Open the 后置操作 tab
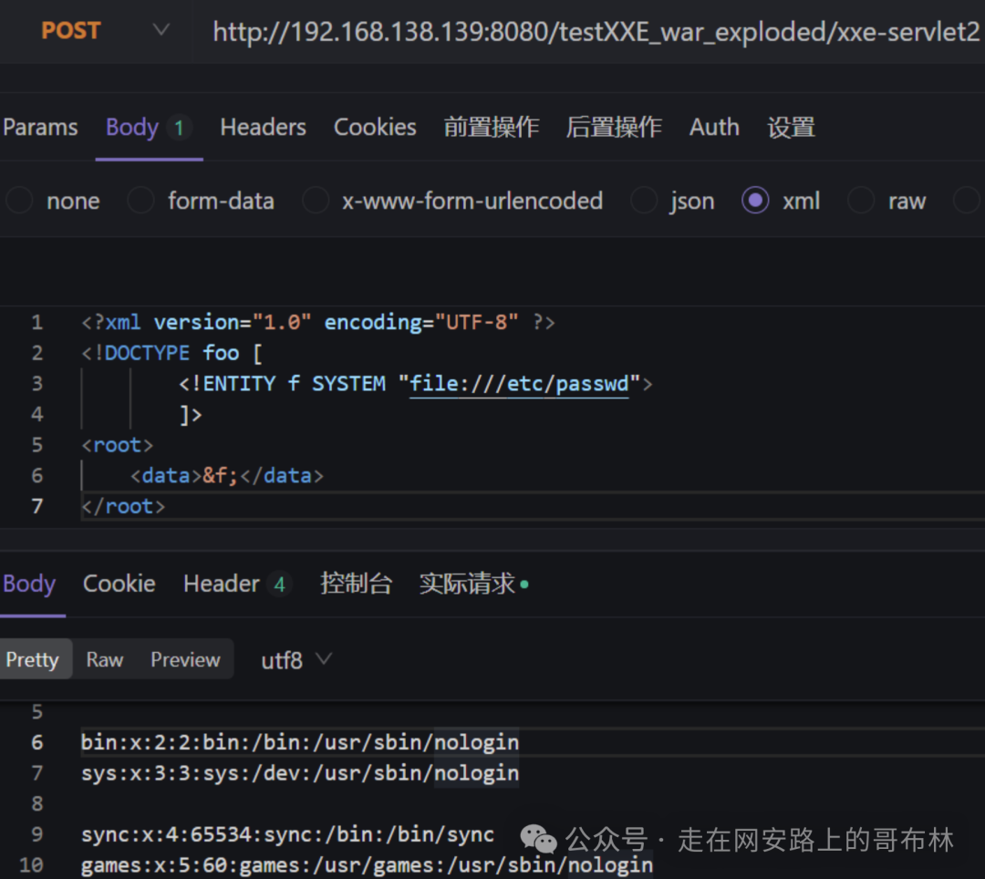The image size is (985, 879). [x=614, y=128]
